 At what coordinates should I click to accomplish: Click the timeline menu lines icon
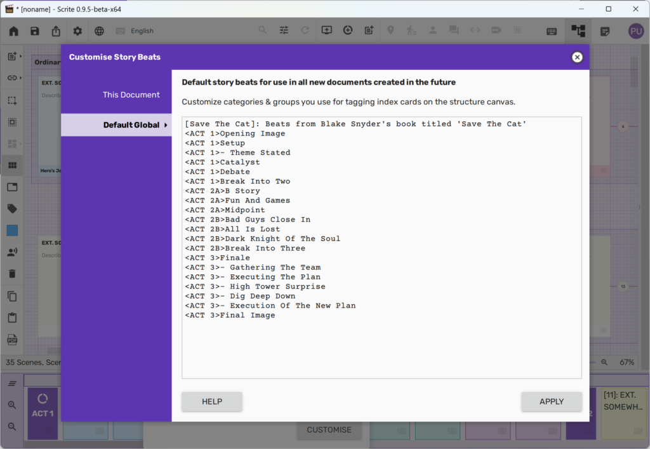point(12,384)
